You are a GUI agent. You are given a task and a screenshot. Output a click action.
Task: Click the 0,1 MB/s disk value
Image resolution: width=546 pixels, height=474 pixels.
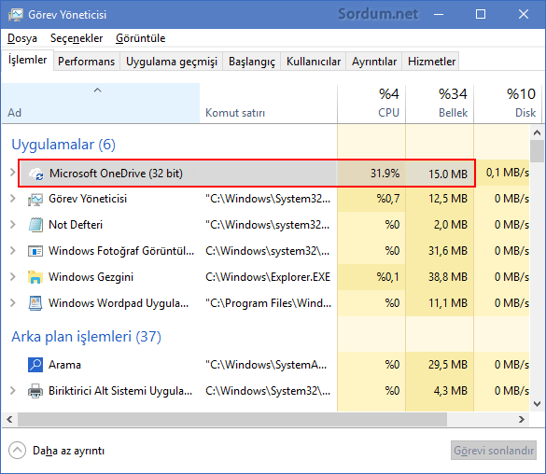pos(508,173)
